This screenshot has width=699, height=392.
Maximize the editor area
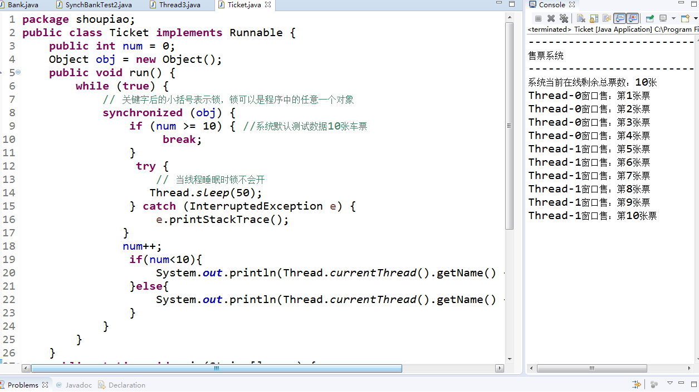click(512, 4)
